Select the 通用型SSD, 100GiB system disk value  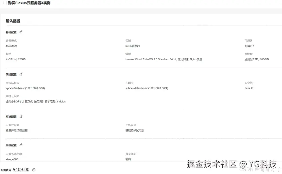(256, 59)
